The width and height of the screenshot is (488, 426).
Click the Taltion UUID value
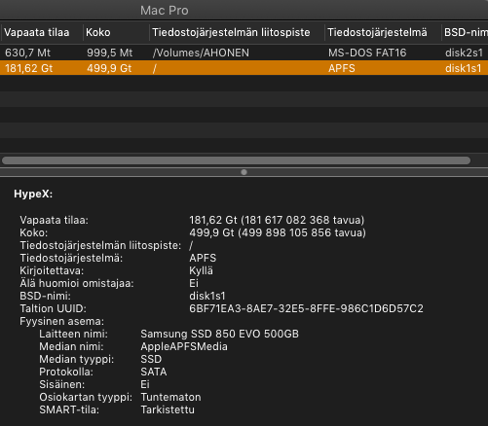(306, 308)
